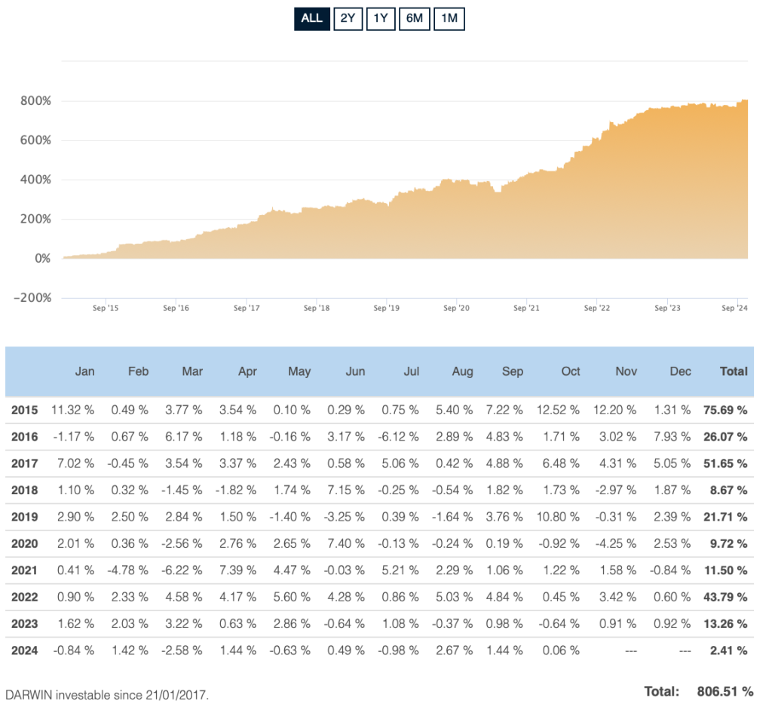Switch chart to 2Y range
Screen dimensions: 772x704
348,19
